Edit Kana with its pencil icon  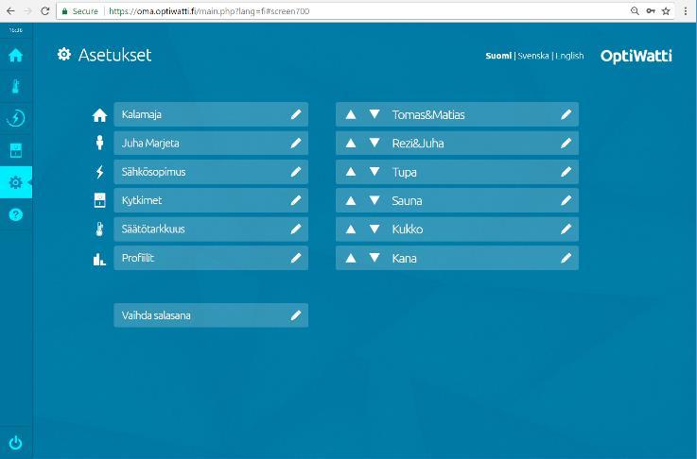(x=566, y=258)
